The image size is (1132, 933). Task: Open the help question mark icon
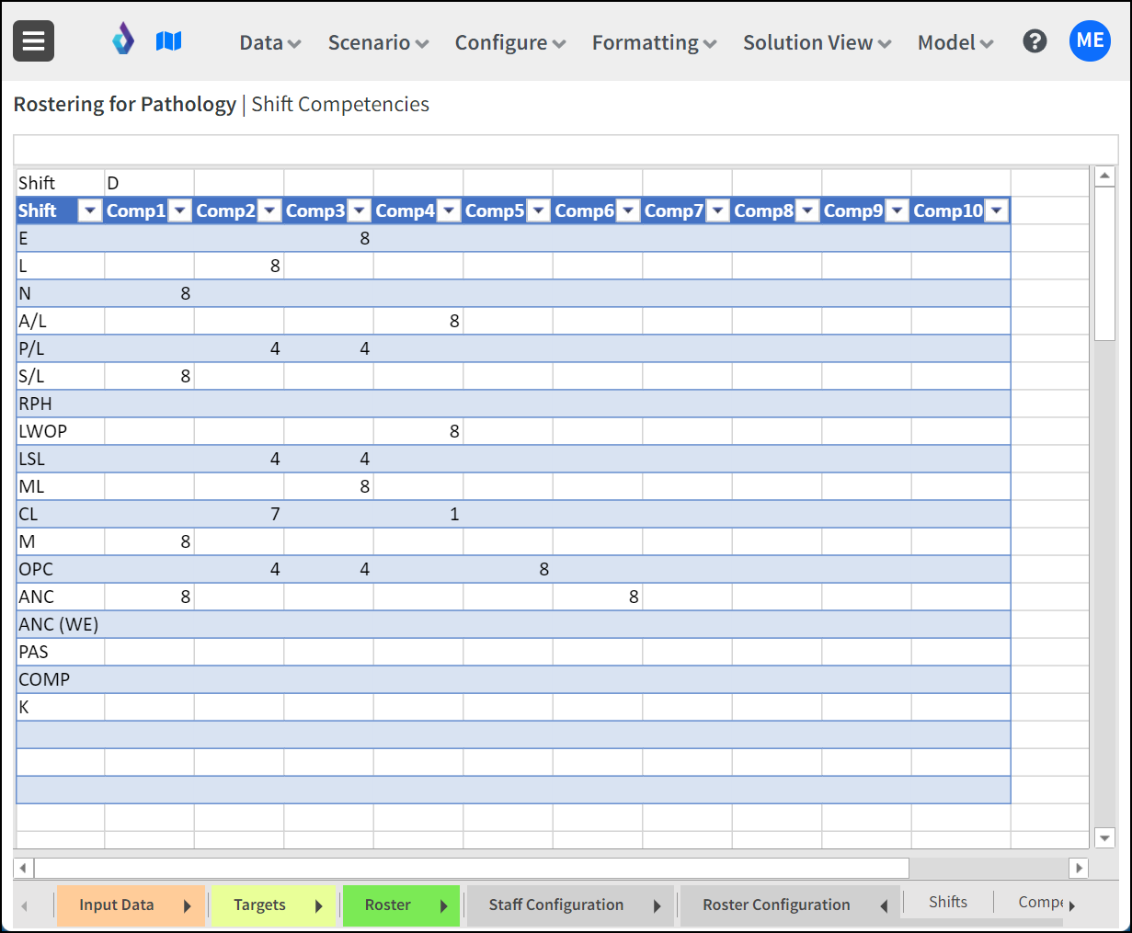1035,41
